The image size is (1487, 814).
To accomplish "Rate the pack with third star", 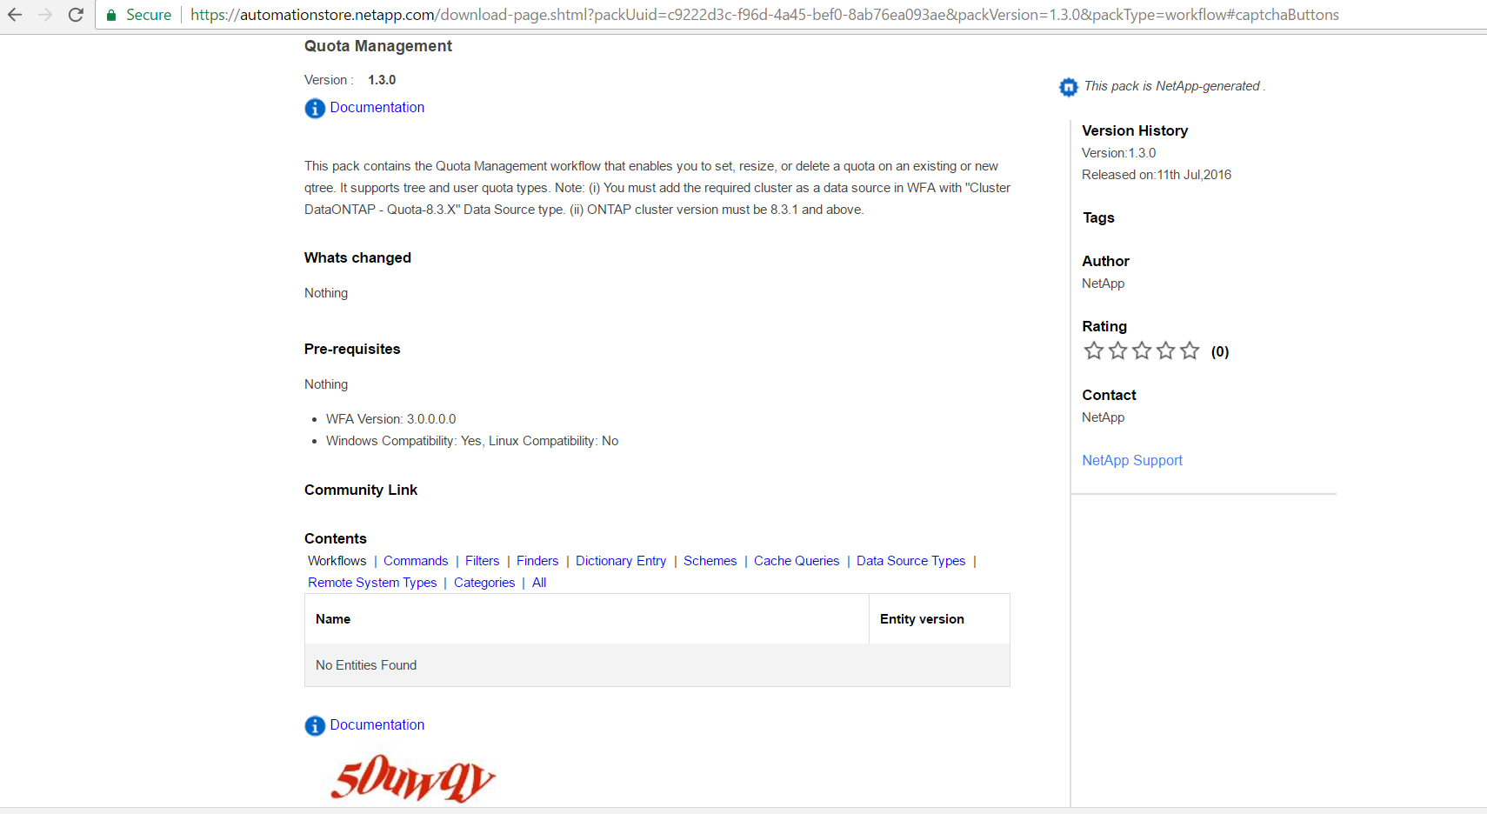I will (x=1142, y=350).
